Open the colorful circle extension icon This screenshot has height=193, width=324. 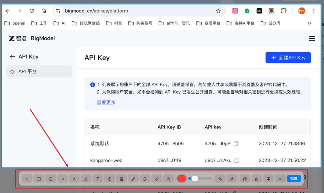271,11
